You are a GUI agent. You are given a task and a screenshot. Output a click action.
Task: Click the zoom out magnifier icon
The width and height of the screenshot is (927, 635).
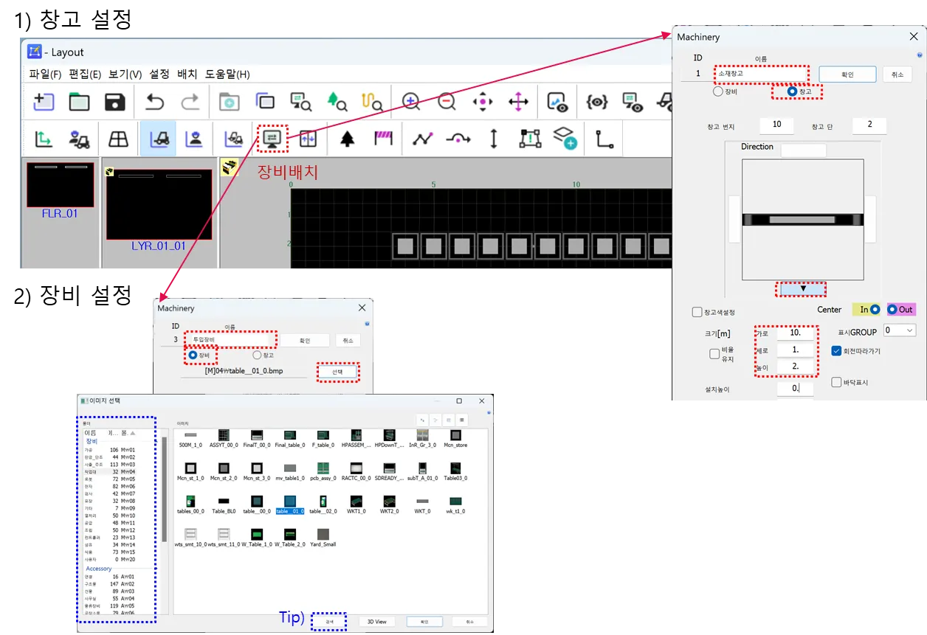(447, 102)
